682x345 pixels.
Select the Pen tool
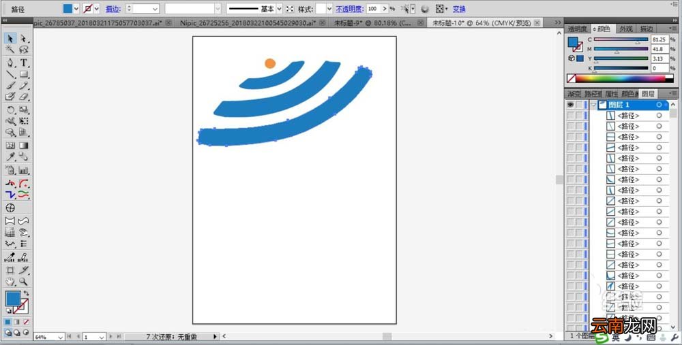pyautogui.click(x=10, y=63)
